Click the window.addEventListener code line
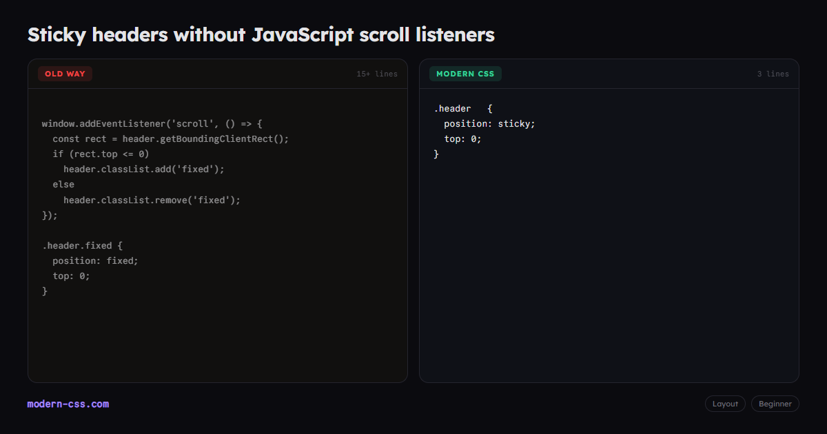827x434 pixels. click(152, 124)
